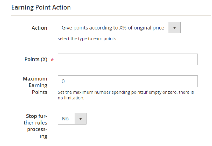Click the red required asterisk icon
This screenshot has width=212, height=146.
[x=52, y=60]
